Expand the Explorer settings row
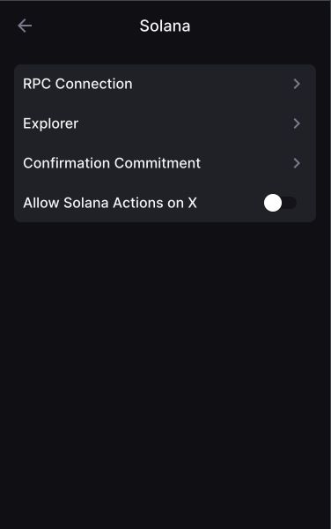The height and width of the screenshot is (529, 331). 165,123
